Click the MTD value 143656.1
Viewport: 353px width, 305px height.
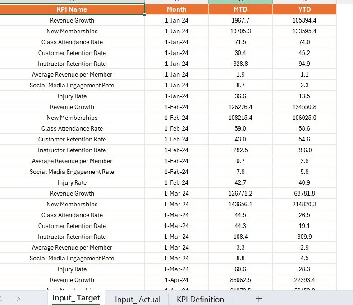click(x=240, y=204)
